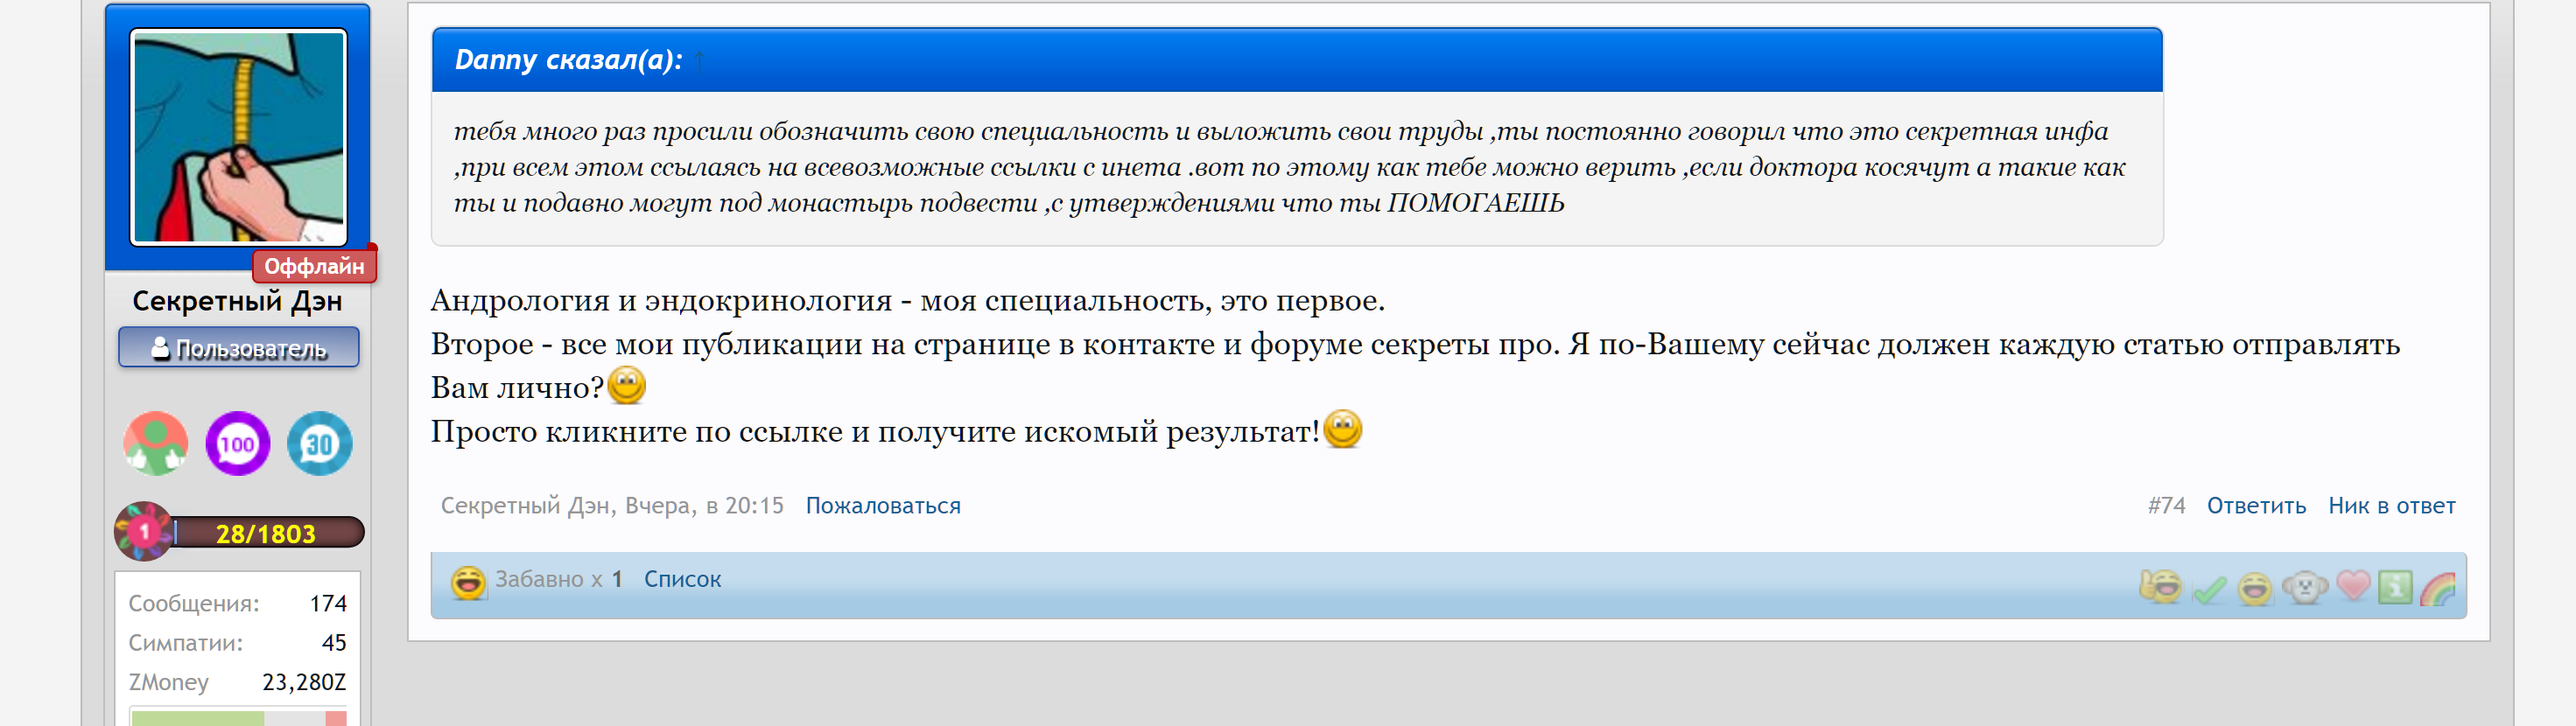Click the rainbow reaction icon
This screenshot has width=2576, height=726.
pyautogui.click(x=2438, y=589)
